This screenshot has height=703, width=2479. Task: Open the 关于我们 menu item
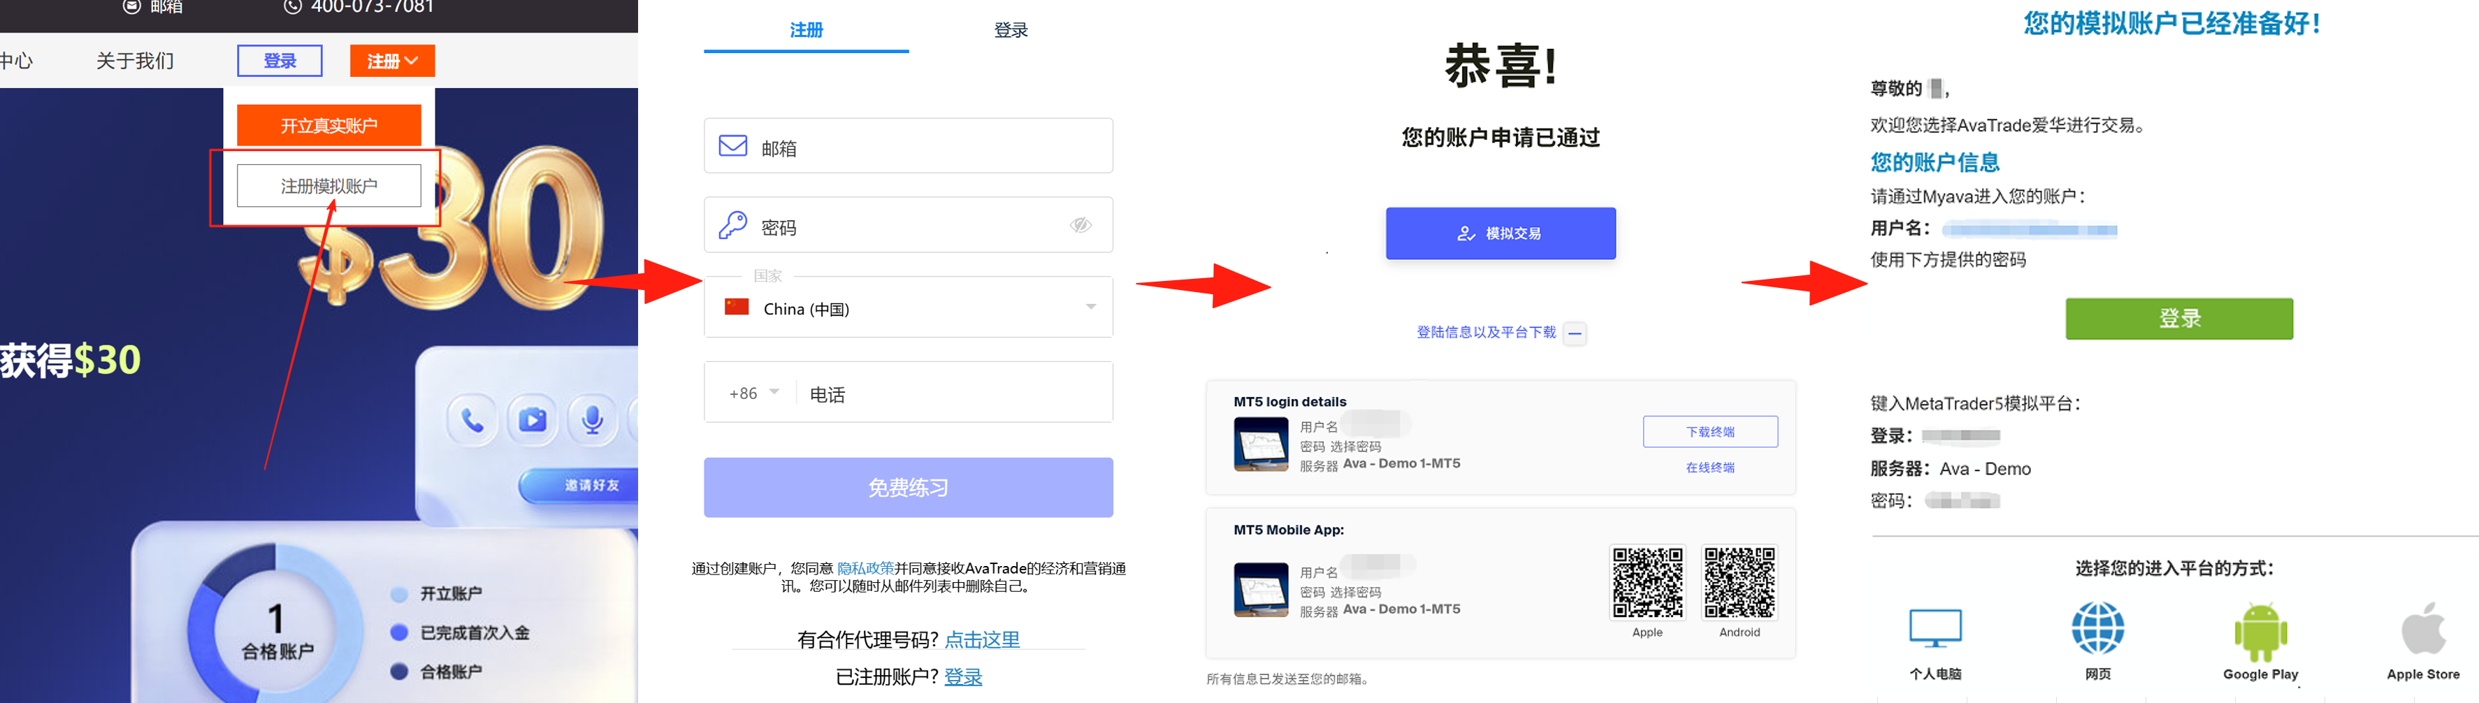[135, 61]
